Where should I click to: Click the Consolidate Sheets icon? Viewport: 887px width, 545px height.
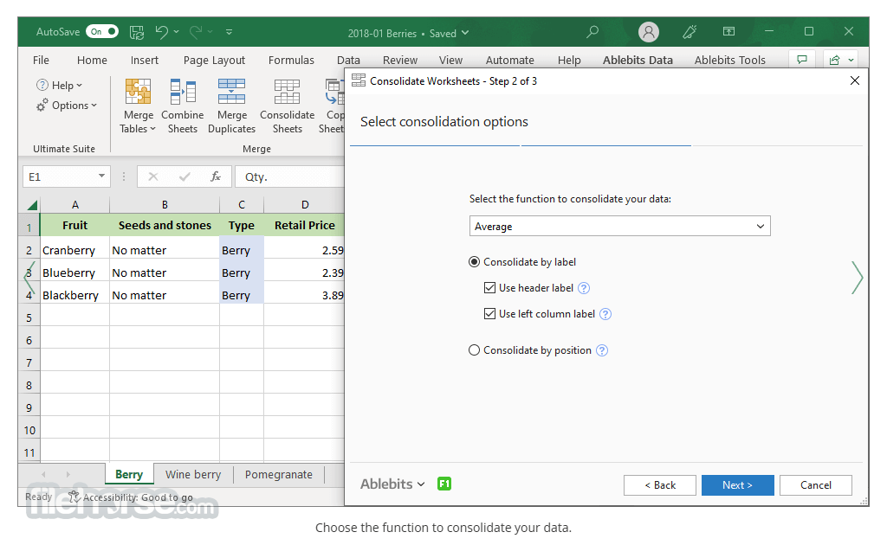point(287,91)
